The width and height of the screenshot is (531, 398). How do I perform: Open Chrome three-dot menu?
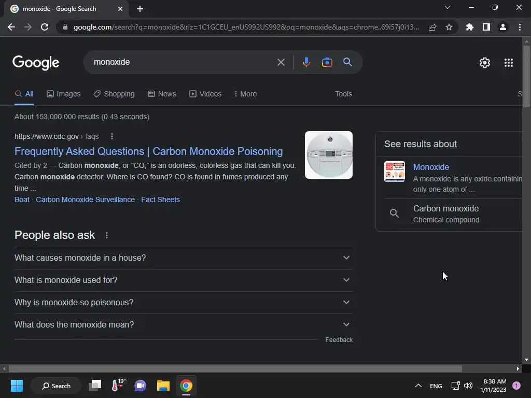pos(520,27)
